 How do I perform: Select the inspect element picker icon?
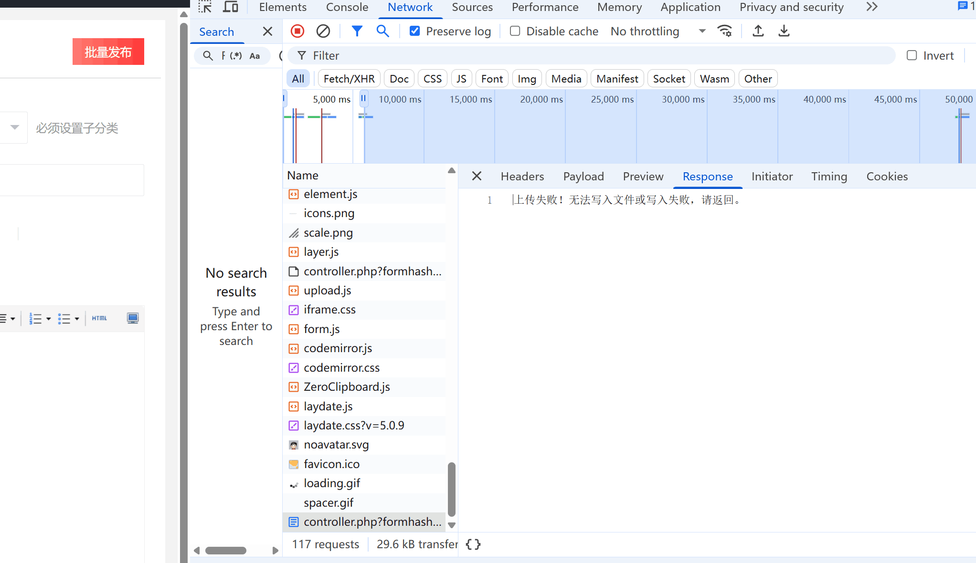click(205, 7)
